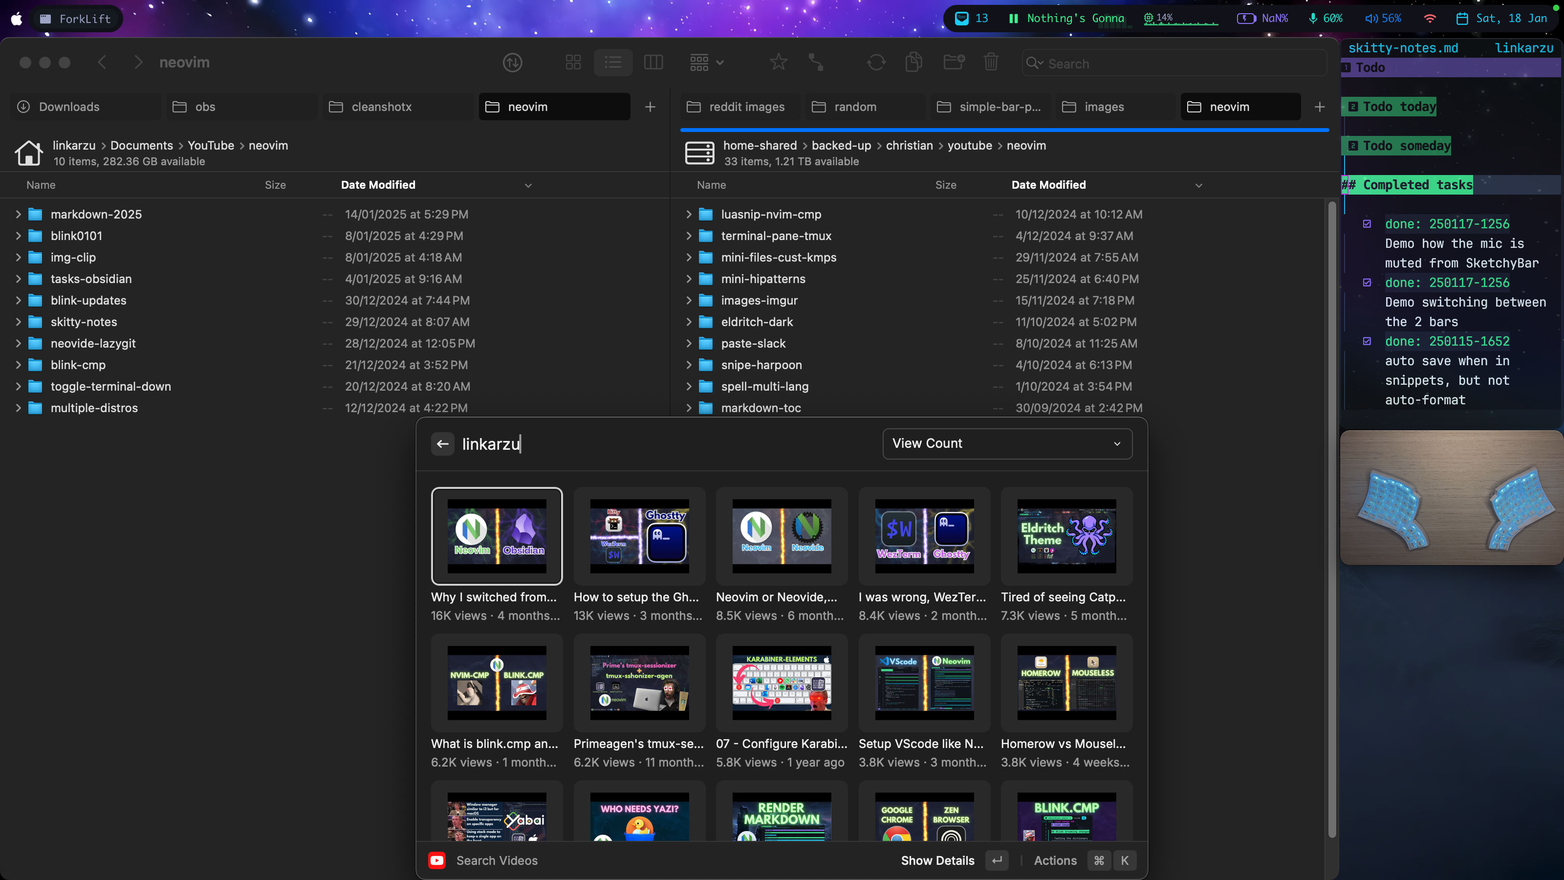1564x880 pixels.
Task: Click the trash delete icon
Action: point(991,63)
